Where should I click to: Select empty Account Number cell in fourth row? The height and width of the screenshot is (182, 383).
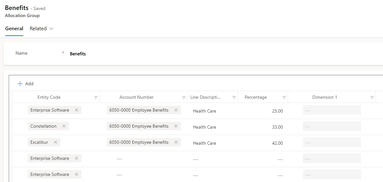coord(144,159)
